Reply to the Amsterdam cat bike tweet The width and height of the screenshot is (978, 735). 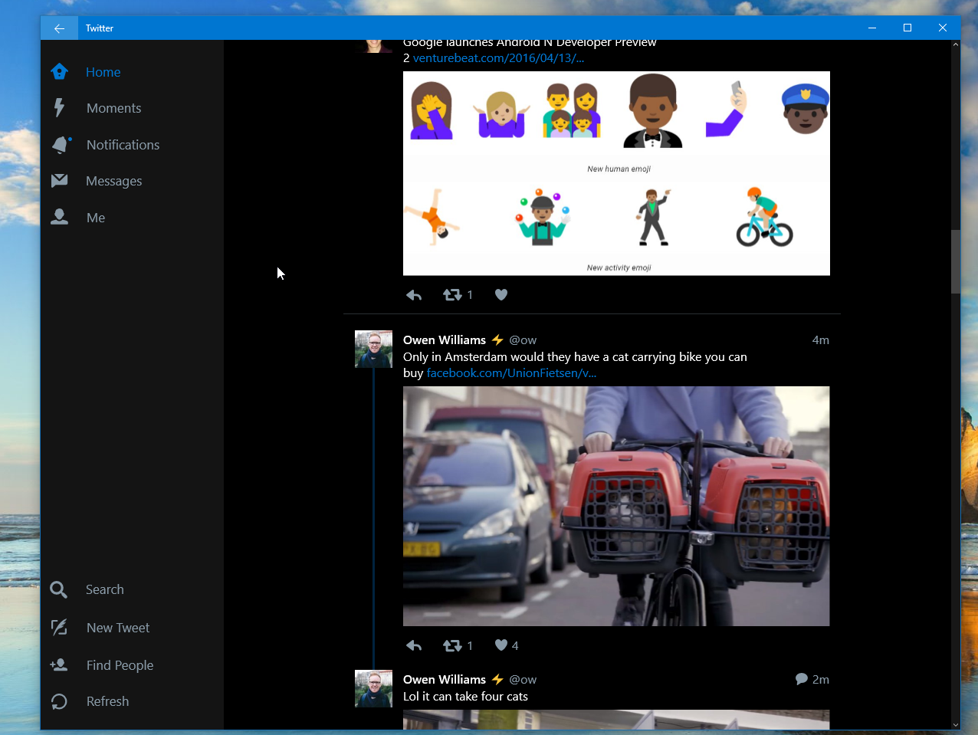(414, 645)
